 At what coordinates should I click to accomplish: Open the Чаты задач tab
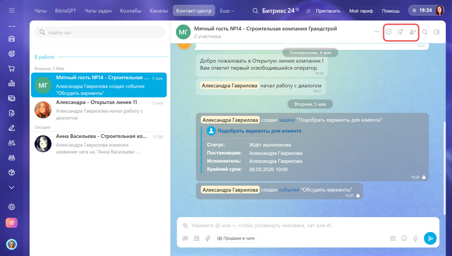(x=98, y=11)
